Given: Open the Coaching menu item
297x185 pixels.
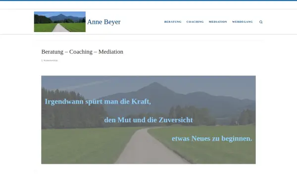Looking at the screenshot, I should click(195, 22).
